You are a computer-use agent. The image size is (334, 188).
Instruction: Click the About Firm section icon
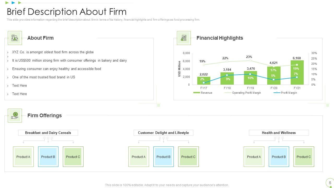[x=15, y=38]
